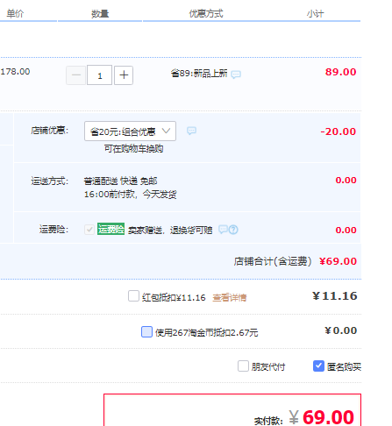Toggle the 红包抵扣¥11.16 checkbox

point(133,295)
